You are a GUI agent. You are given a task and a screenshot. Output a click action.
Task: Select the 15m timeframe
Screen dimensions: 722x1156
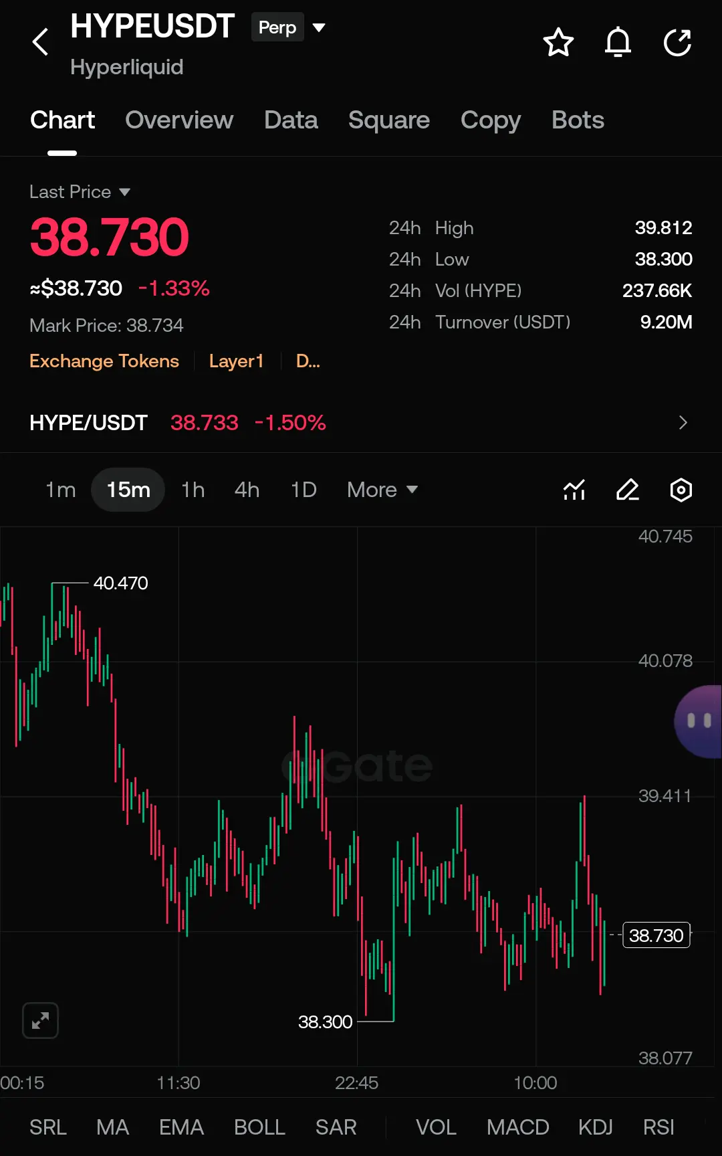(128, 490)
